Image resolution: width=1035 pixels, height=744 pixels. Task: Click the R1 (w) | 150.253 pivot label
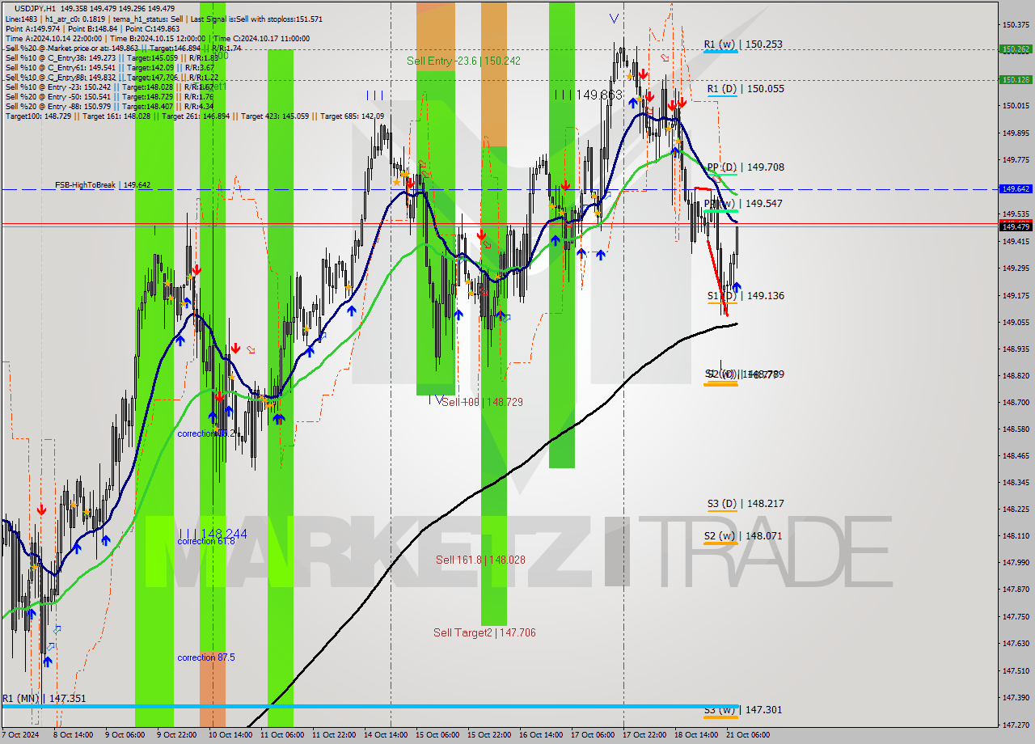click(x=742, y=44)
